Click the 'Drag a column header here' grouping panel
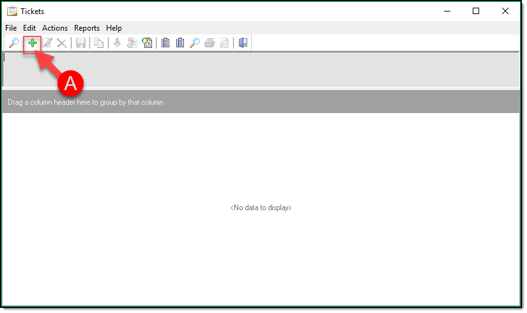The width and height of the screenshot is (527, 313). 256,102
